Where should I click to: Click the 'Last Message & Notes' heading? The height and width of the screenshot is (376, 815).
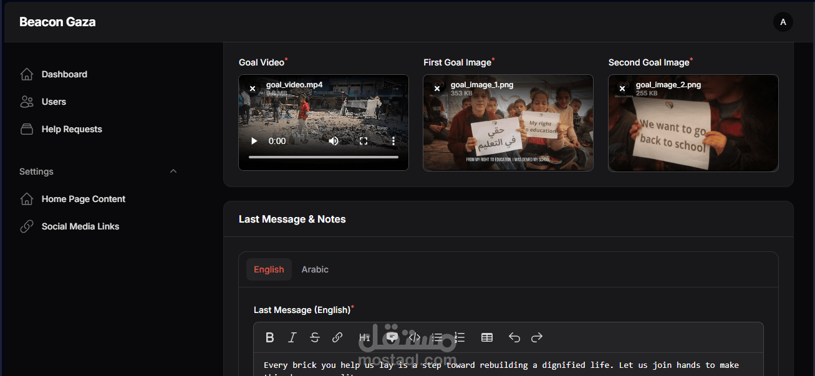(x=292, y=219)
